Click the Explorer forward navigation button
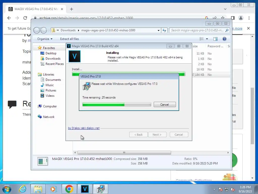This screenshot has height=194, width=258. pyautogui.click(x=44, y=30)
